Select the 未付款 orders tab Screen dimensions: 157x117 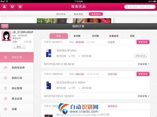[77, 36]
